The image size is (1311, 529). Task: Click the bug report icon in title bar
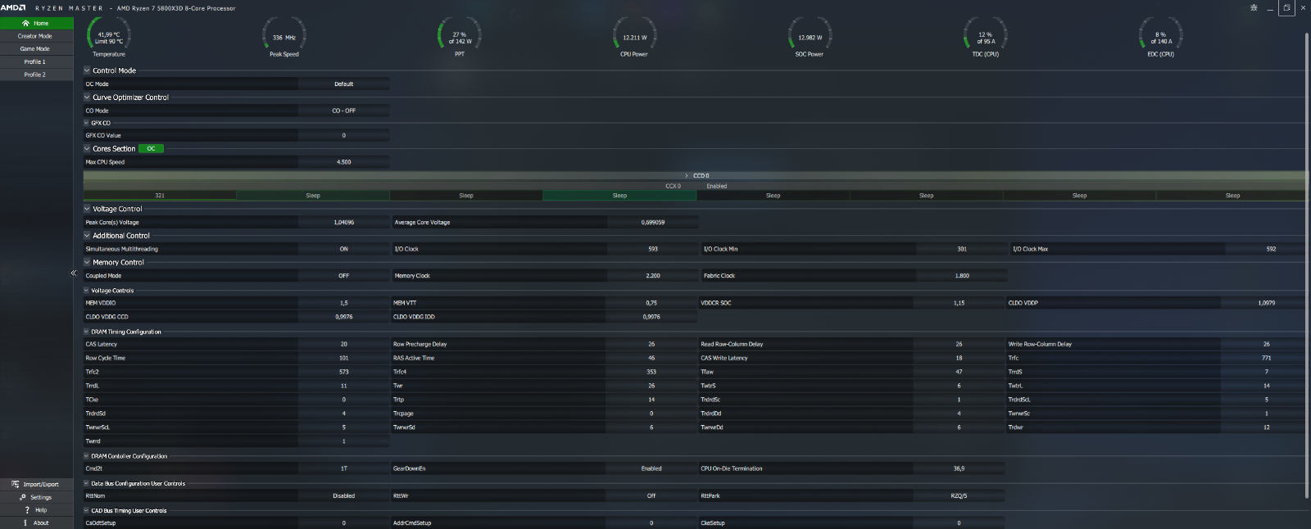(1254, 7)
